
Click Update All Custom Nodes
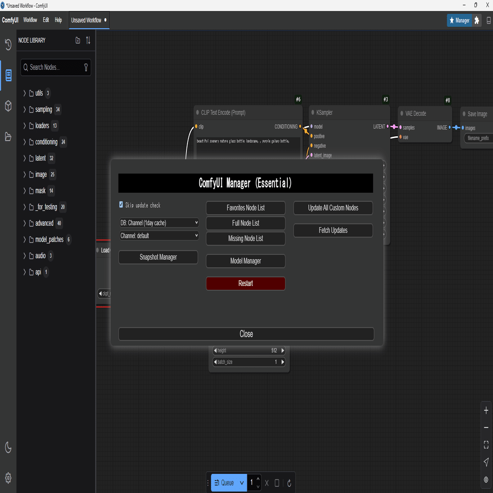(333, 208)
